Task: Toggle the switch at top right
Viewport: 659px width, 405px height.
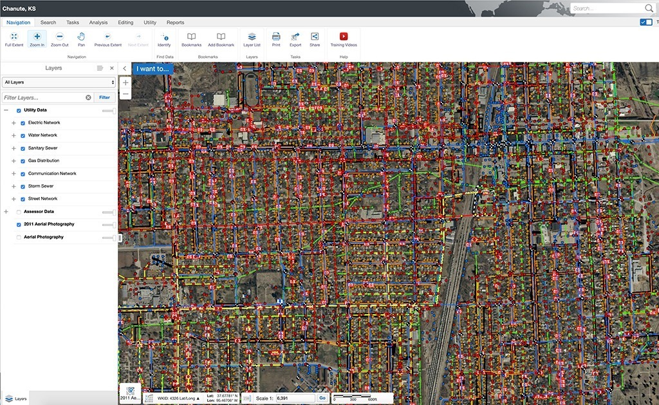Action: (x=646, y=22)
